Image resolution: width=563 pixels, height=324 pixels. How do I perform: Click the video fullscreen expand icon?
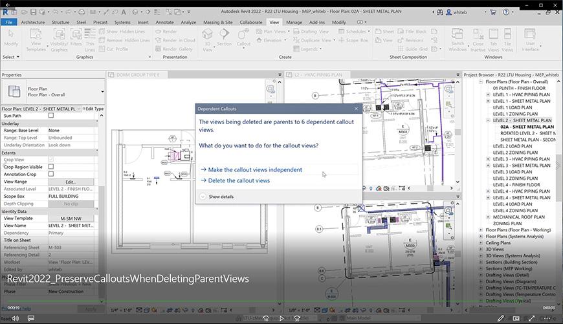pos(532,318)
